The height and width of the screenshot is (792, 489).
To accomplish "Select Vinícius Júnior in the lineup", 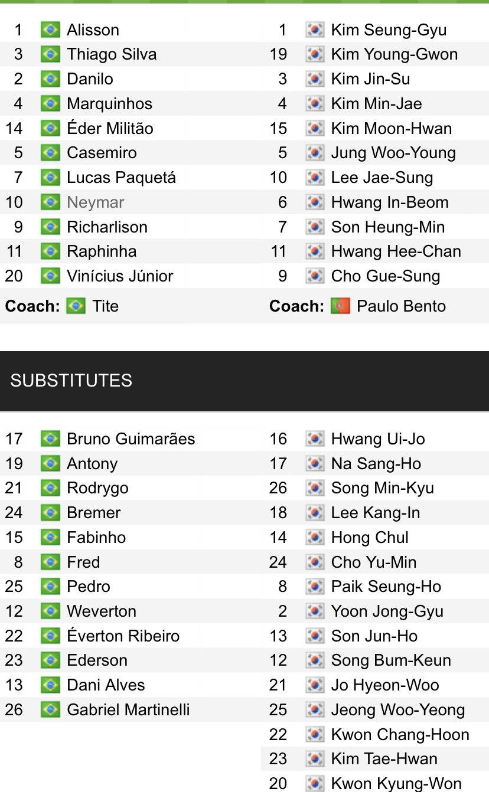I will (x=120, y=276).
